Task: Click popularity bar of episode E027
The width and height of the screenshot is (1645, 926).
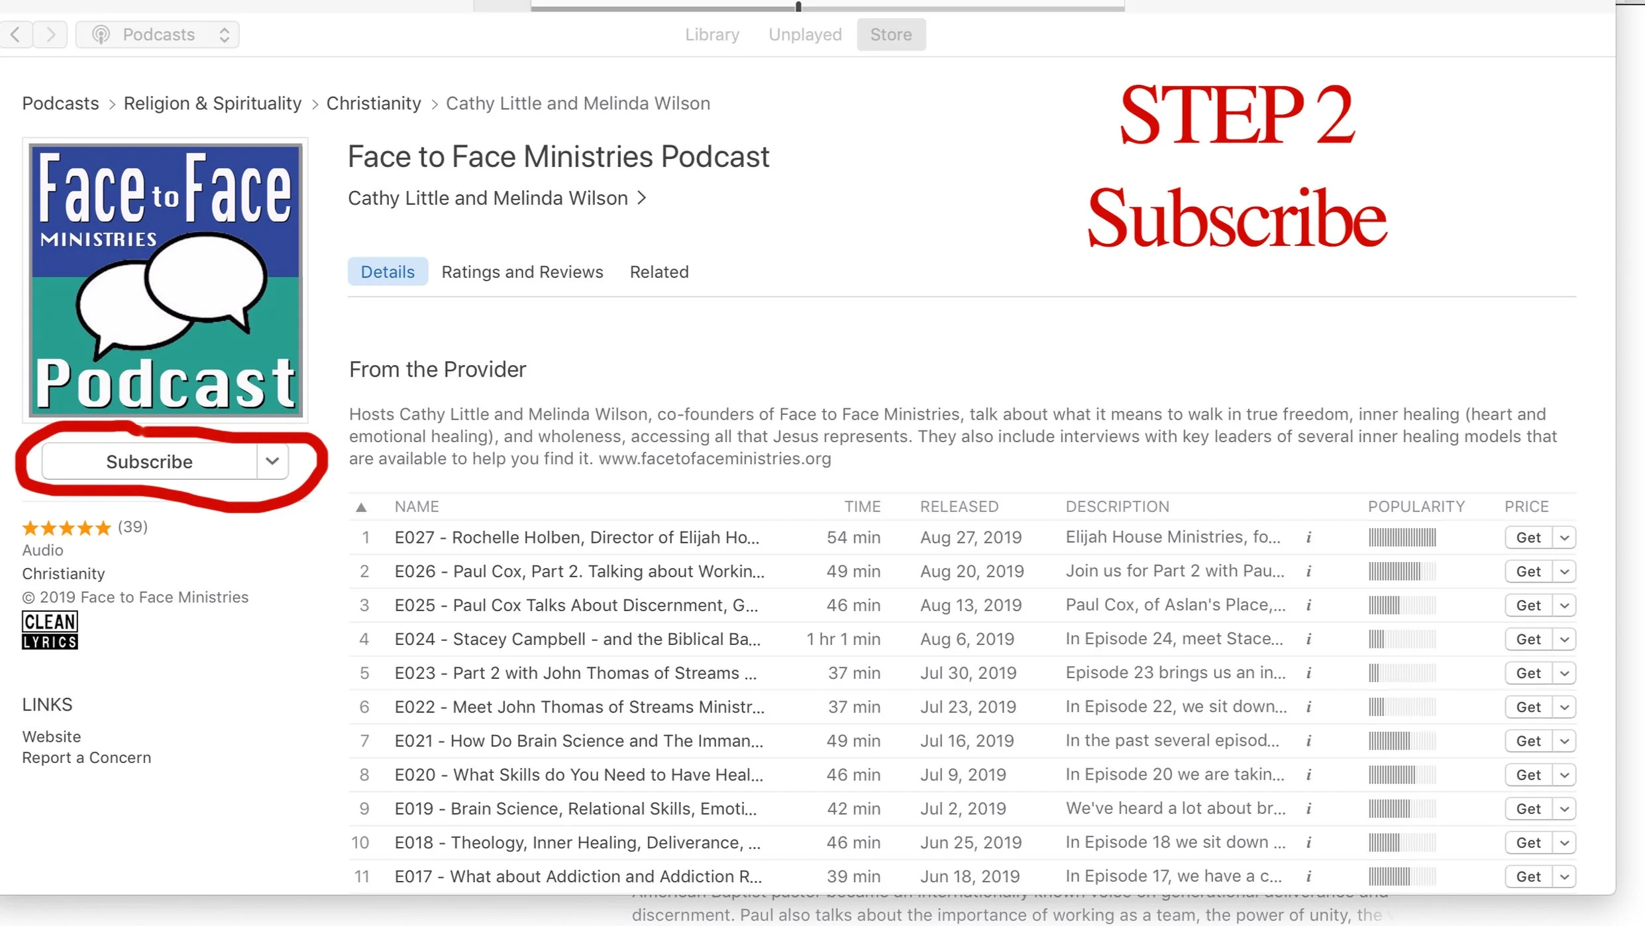Action: coord(1402,538)
